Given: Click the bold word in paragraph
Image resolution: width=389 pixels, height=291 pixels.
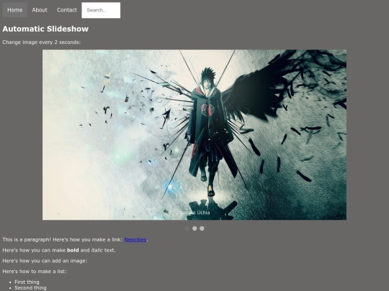Looking at the screenshot, I should [73, 250].
